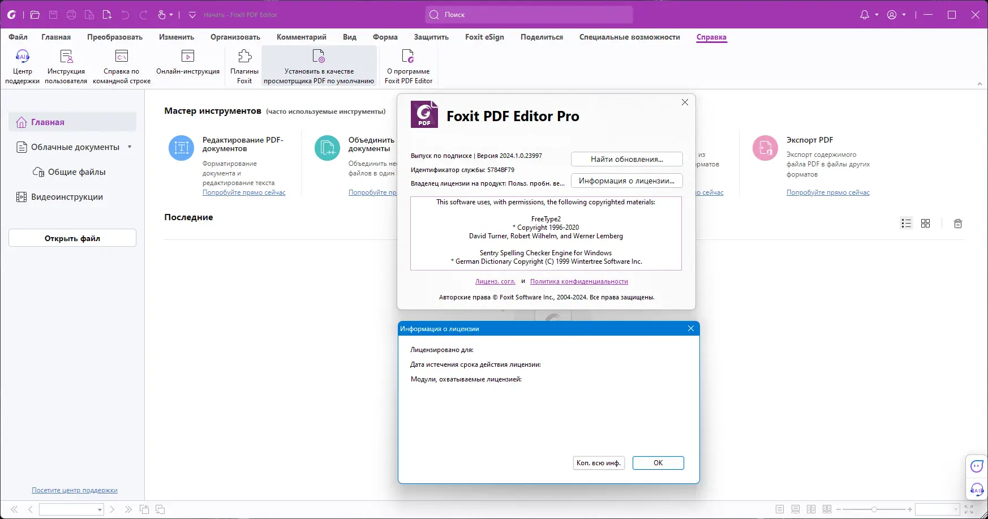Click the trash icon to clear recent list
Screen dimensions: 988x519
click(958, 224)
